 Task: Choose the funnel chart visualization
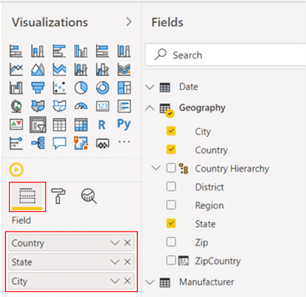click(37, 88)
